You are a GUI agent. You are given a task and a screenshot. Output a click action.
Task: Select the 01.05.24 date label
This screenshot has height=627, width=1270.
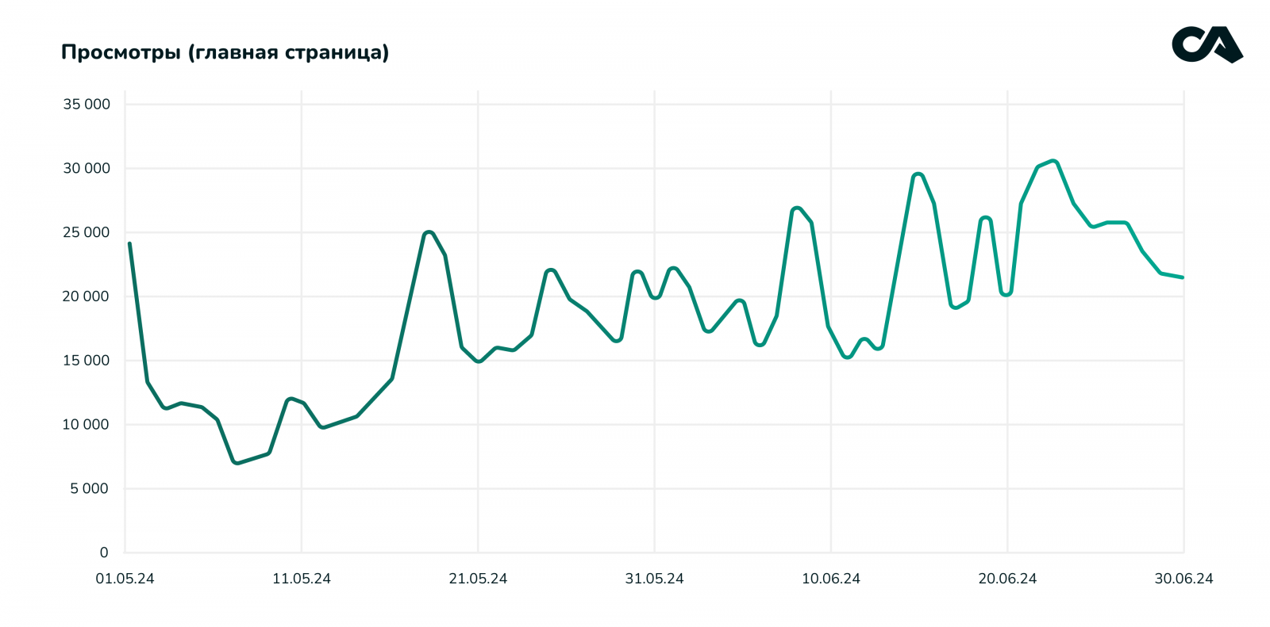coord(125,579)
